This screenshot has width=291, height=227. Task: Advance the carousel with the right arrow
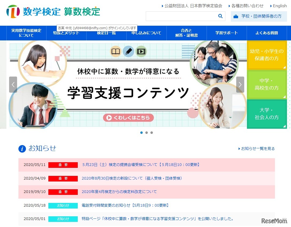[240, 85]
